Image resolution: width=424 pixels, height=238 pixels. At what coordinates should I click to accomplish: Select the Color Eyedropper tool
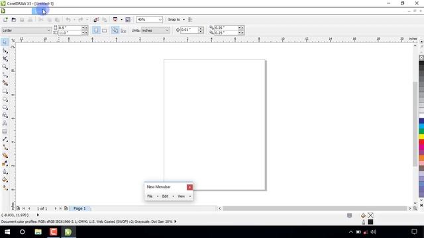[x=5, y=163]
